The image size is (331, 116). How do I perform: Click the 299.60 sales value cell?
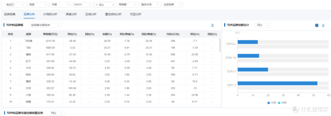point(50,75)
